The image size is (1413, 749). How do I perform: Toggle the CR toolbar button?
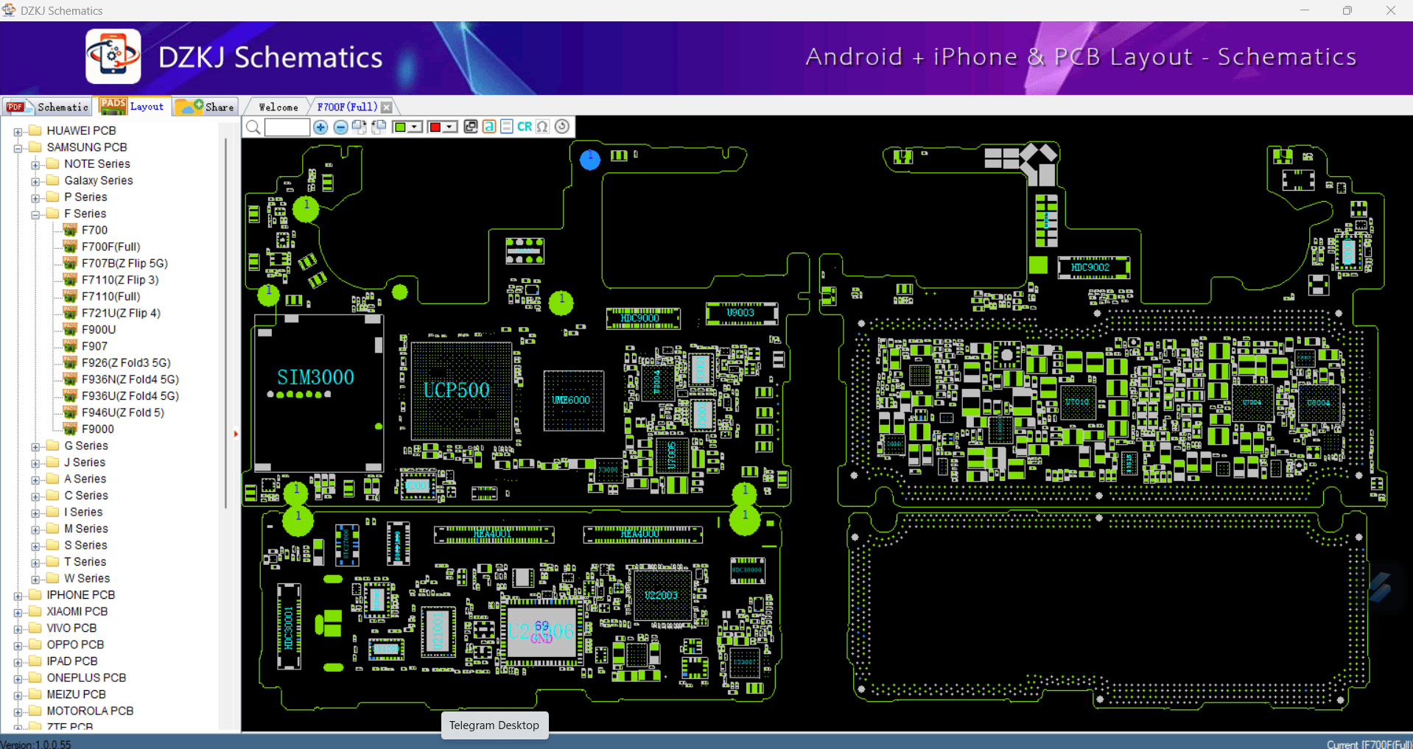(x=525, y=127)
